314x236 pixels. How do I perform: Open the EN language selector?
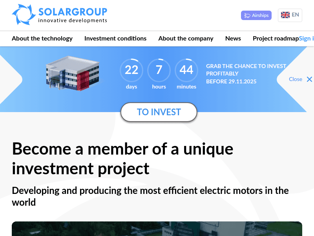pos(290,15)
